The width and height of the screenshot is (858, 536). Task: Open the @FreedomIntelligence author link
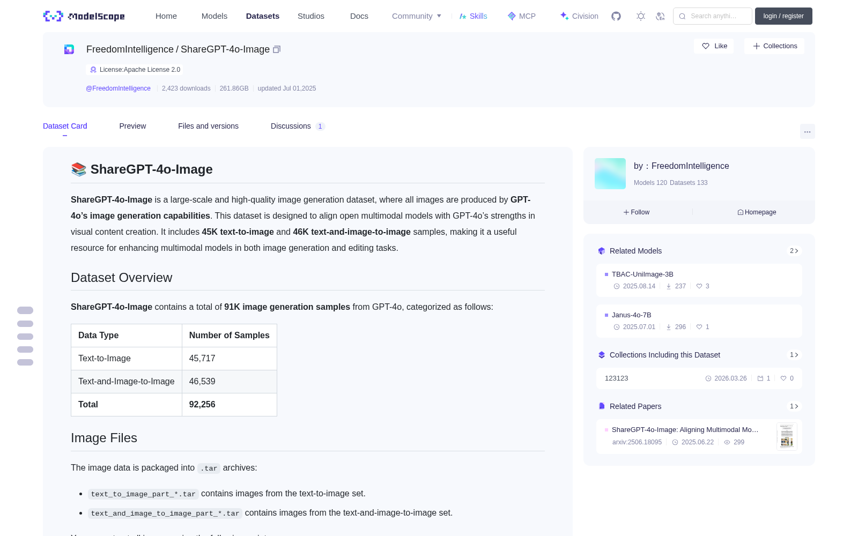coord(118,88)
